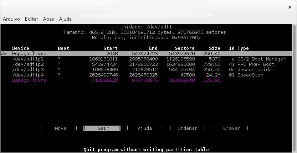Open the Ajuda menu in menu bar
Screen dimensions: 297x153
click(x=65, y=19)
